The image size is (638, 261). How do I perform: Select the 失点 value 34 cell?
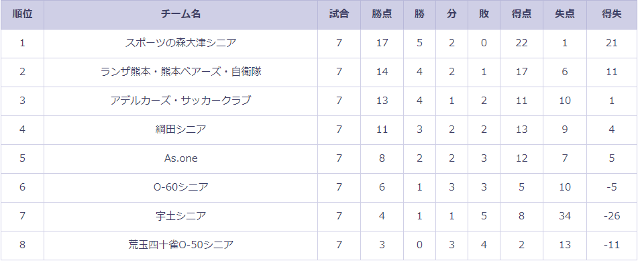point(565,216)
